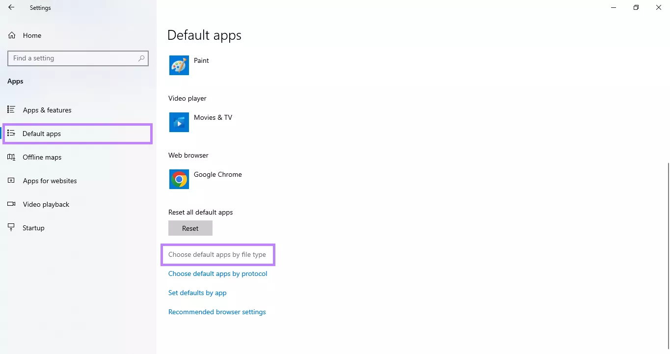The width and height of the screenshot is (670, 354).
Task: Open Paint app selector under Photo viewer
Action: pyautogui.click(x=179, y=65)
